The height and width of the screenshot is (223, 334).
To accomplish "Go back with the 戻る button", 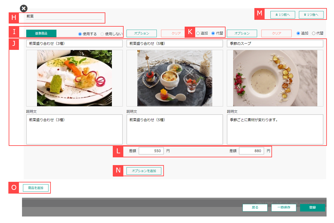I will (x=255, y=208).
